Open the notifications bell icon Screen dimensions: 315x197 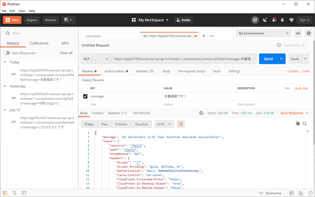[x=282, y=20]
